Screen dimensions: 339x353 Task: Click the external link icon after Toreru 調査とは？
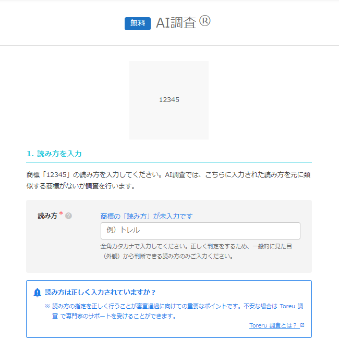(302, 325)
